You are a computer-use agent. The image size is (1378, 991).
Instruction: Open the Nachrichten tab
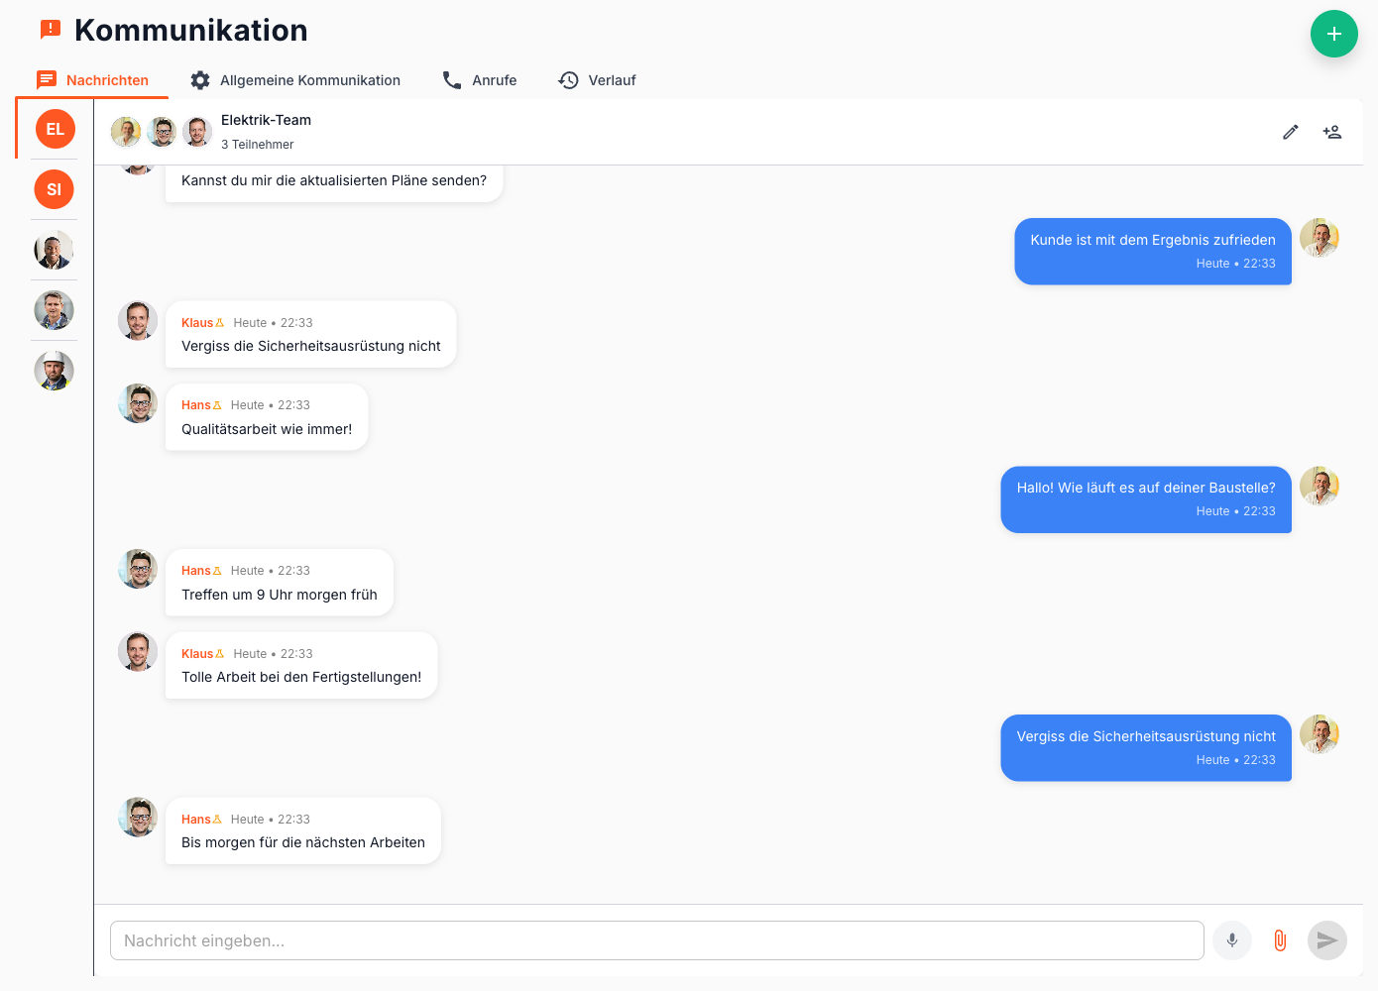point(92,80)
